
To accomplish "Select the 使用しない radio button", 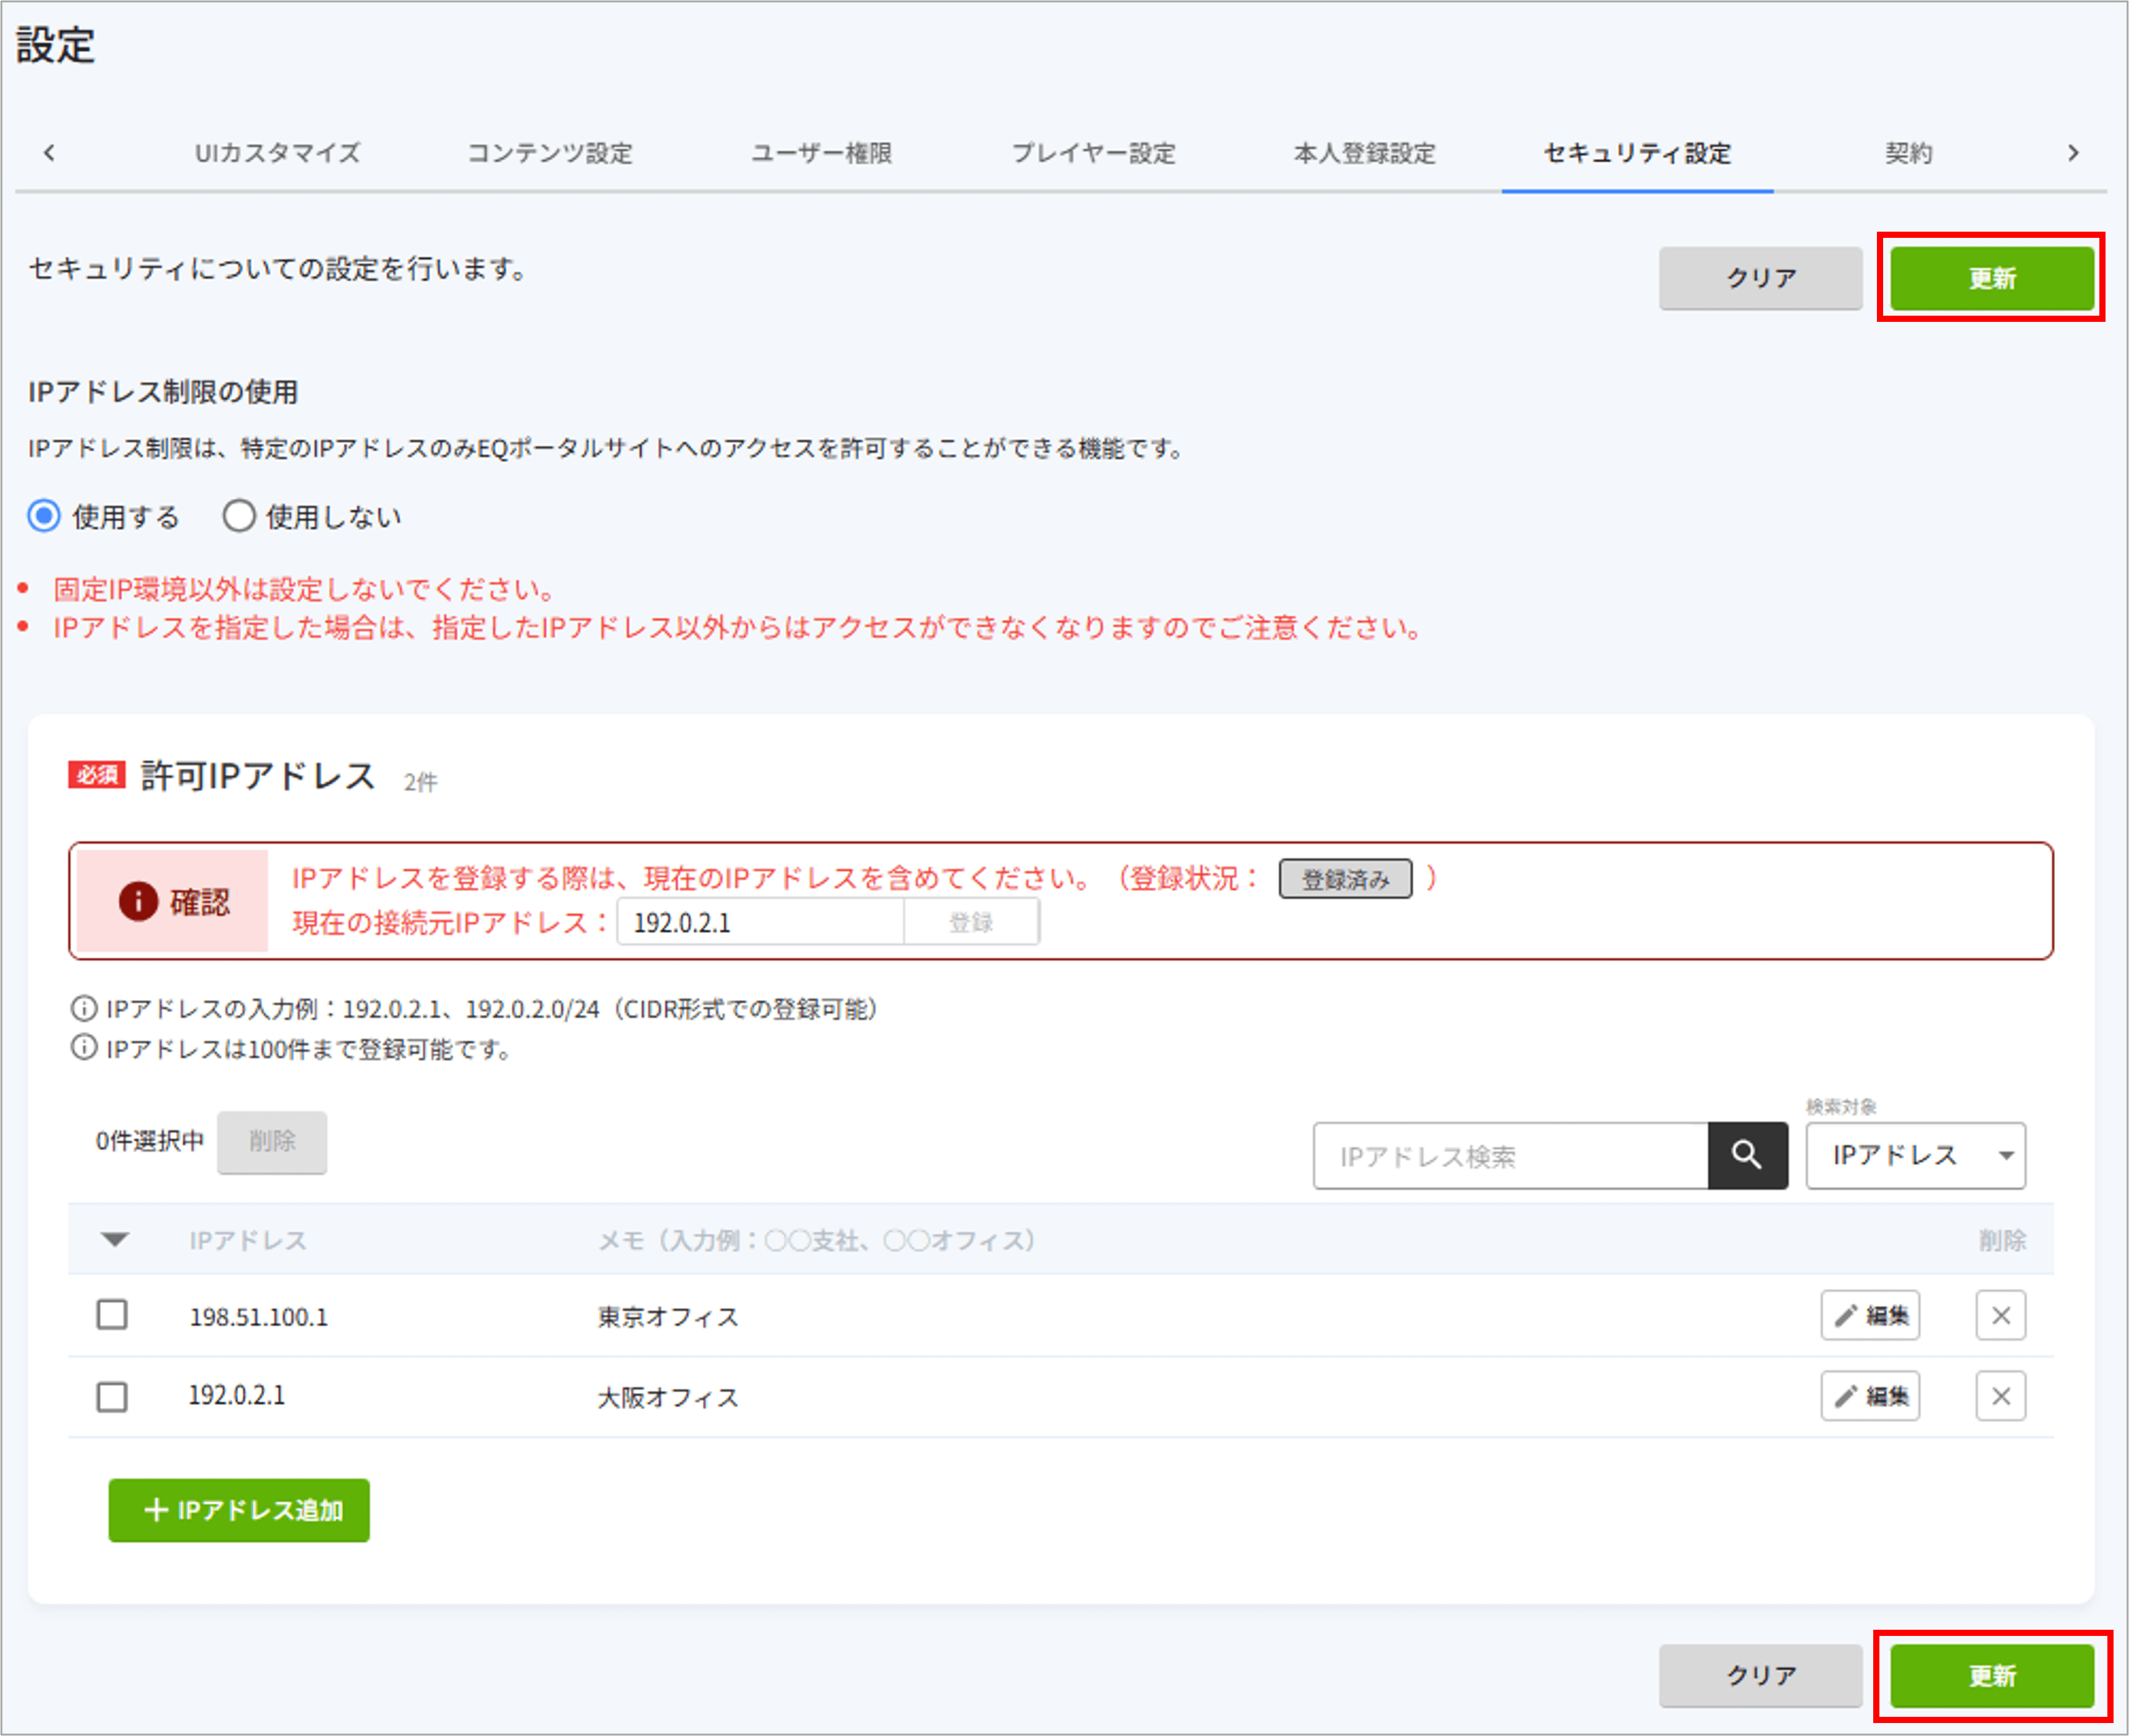I will pos(239,517).
